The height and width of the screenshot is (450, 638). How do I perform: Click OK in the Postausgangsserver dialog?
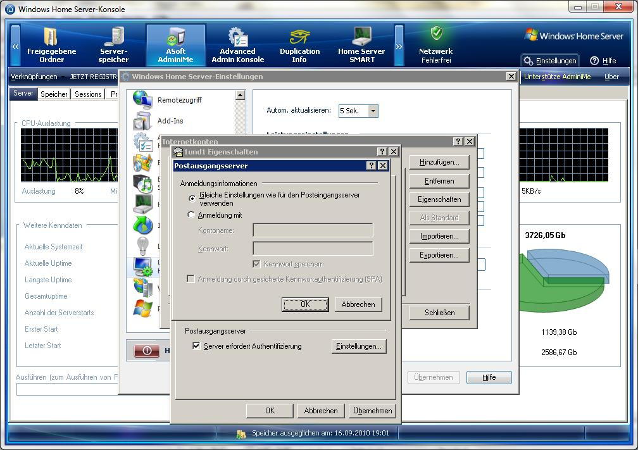(x=305, y=304)
